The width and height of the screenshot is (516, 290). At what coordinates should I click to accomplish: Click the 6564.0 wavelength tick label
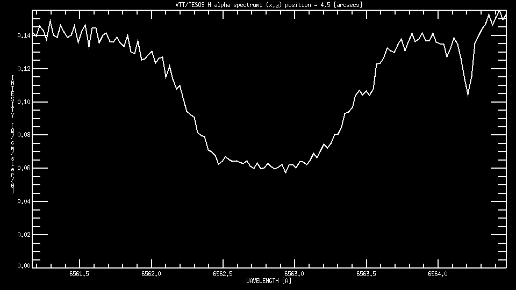tap(438, 273)
